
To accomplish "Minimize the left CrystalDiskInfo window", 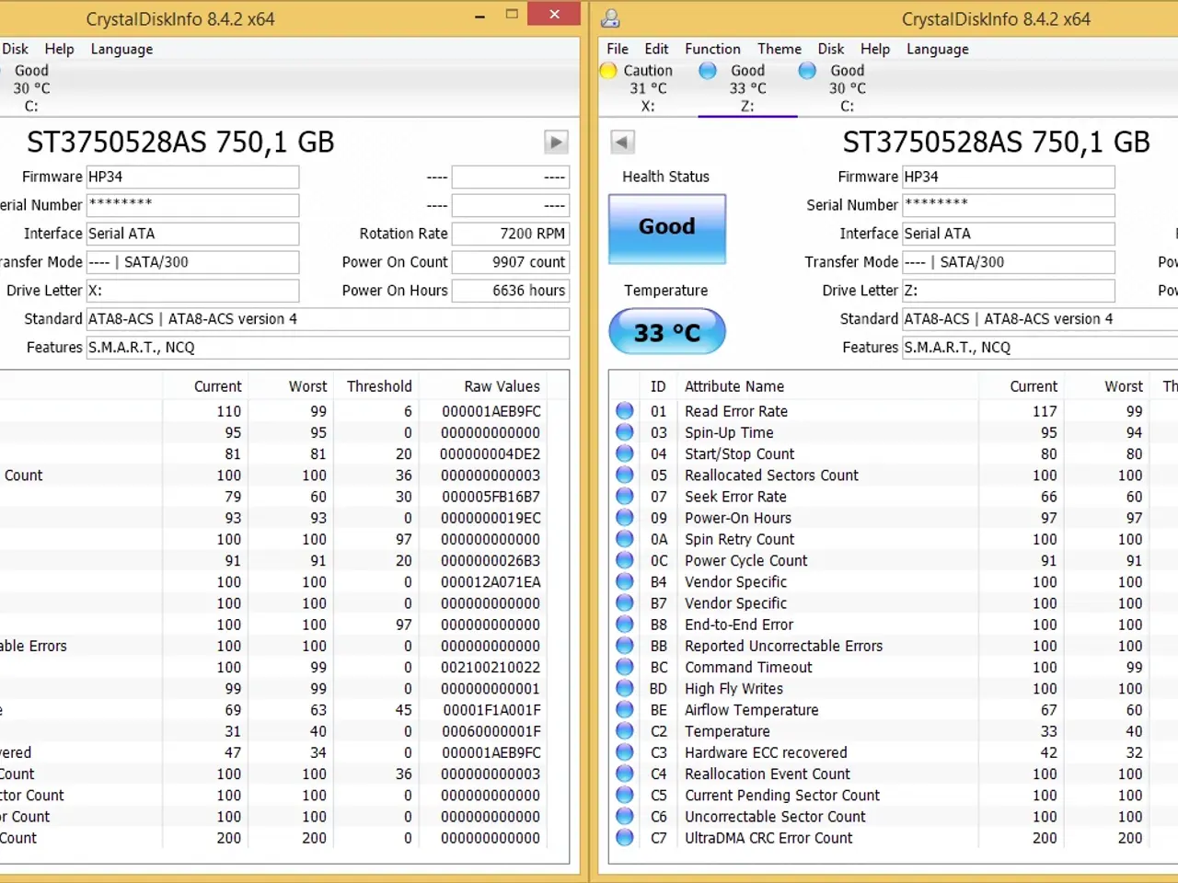I will pyautogui.click(x=480, y=15).
